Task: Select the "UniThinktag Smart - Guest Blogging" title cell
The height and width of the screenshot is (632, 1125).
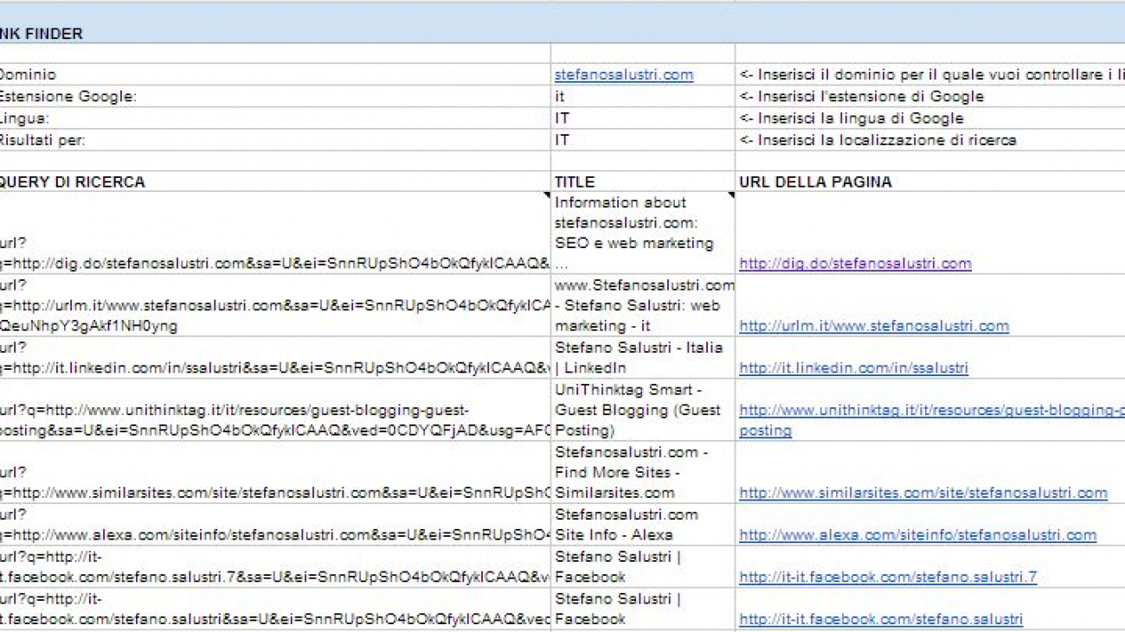Action: [642, 410]
